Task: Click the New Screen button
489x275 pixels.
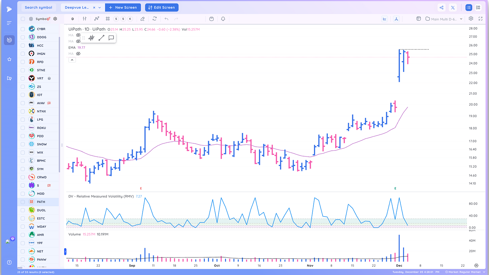Action: click(x=123, y=7)
